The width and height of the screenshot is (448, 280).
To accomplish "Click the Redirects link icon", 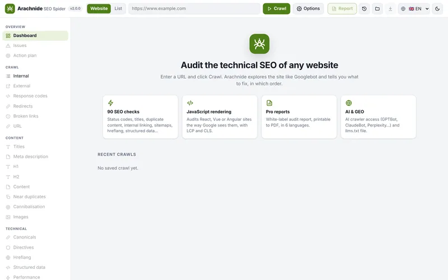I will [x=8, y=106].
